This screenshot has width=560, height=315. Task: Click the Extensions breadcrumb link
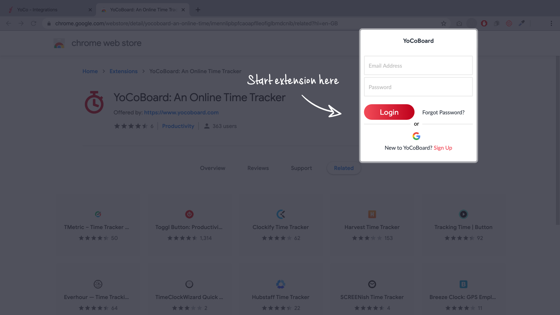[x=123, y=71]
